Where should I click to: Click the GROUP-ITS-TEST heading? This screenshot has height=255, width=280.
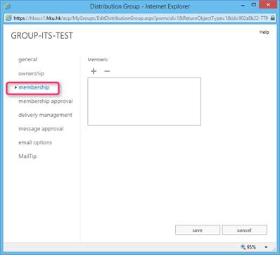click(x=42, y=36)
